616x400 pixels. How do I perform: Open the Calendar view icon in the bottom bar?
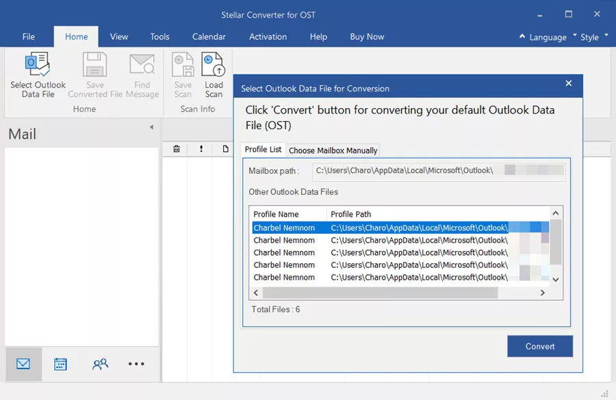[60, 364]
